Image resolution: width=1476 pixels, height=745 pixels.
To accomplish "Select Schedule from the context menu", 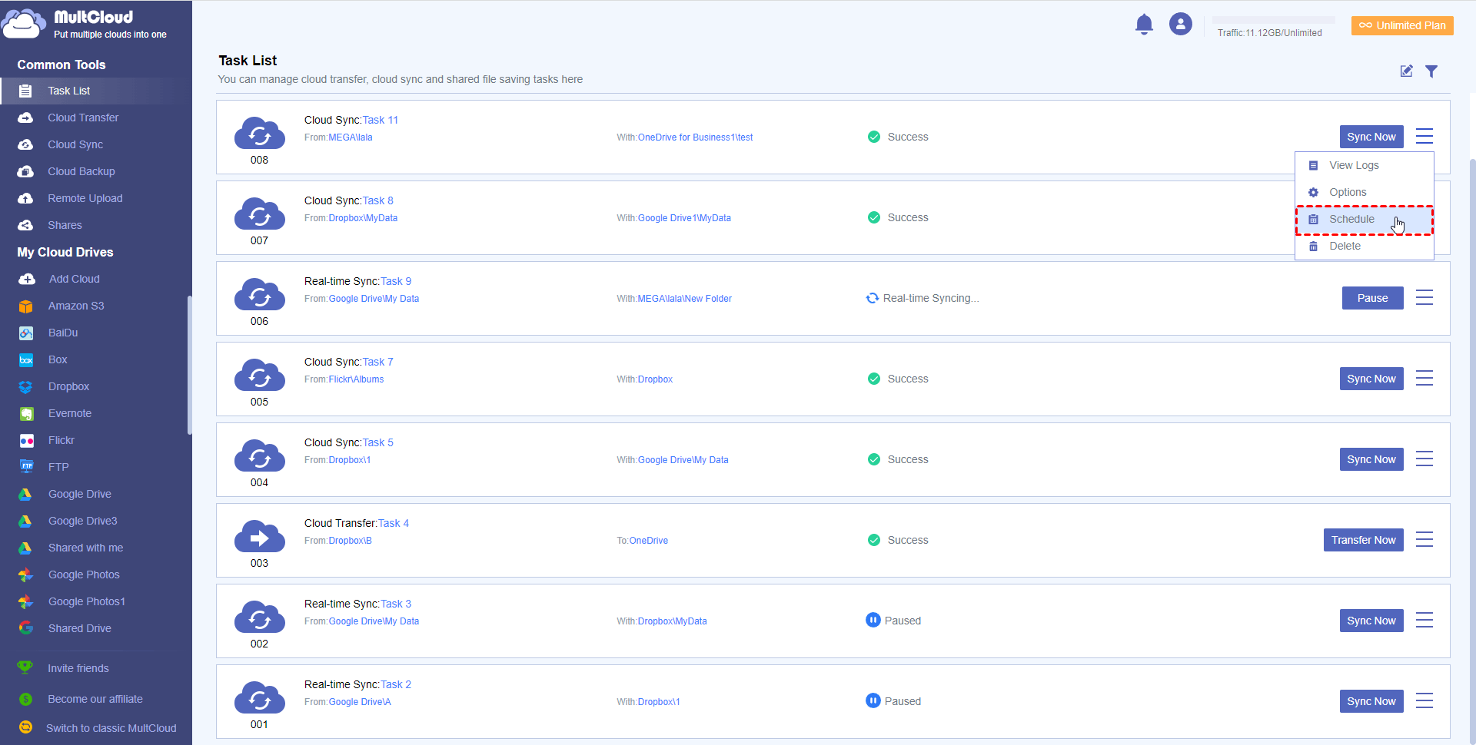I will 1351,220.
